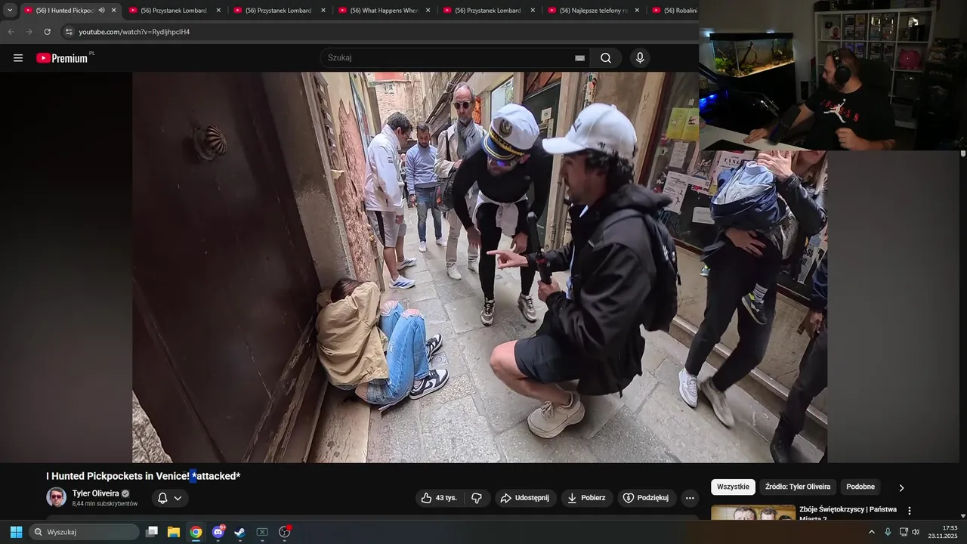The height and width of the screenshot is (544, 967).
Task: Open the three-dot more actions menu
Action: (x=689, y=498)
